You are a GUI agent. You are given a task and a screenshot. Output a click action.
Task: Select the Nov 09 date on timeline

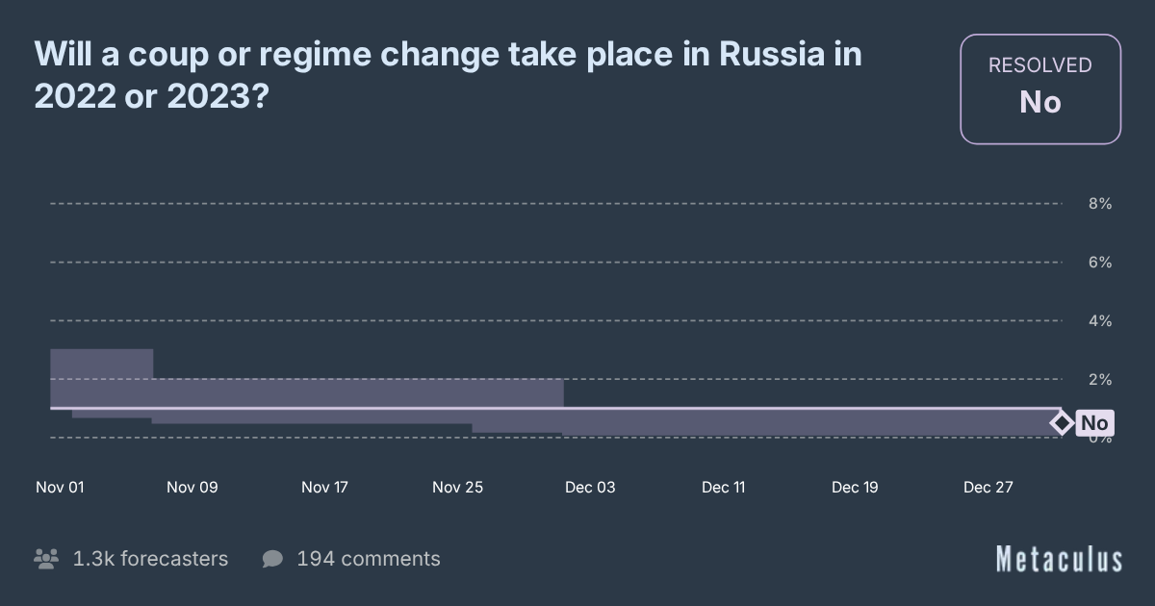[x=192, y=487]
